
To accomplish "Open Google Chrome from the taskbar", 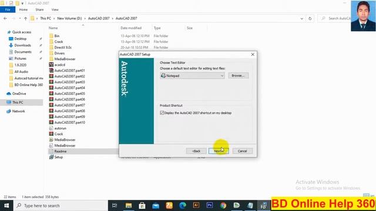I will tap(223, 206).
